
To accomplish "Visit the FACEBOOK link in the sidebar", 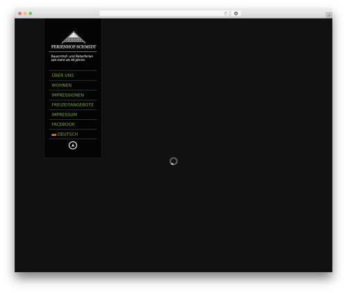I will [63, 125].
